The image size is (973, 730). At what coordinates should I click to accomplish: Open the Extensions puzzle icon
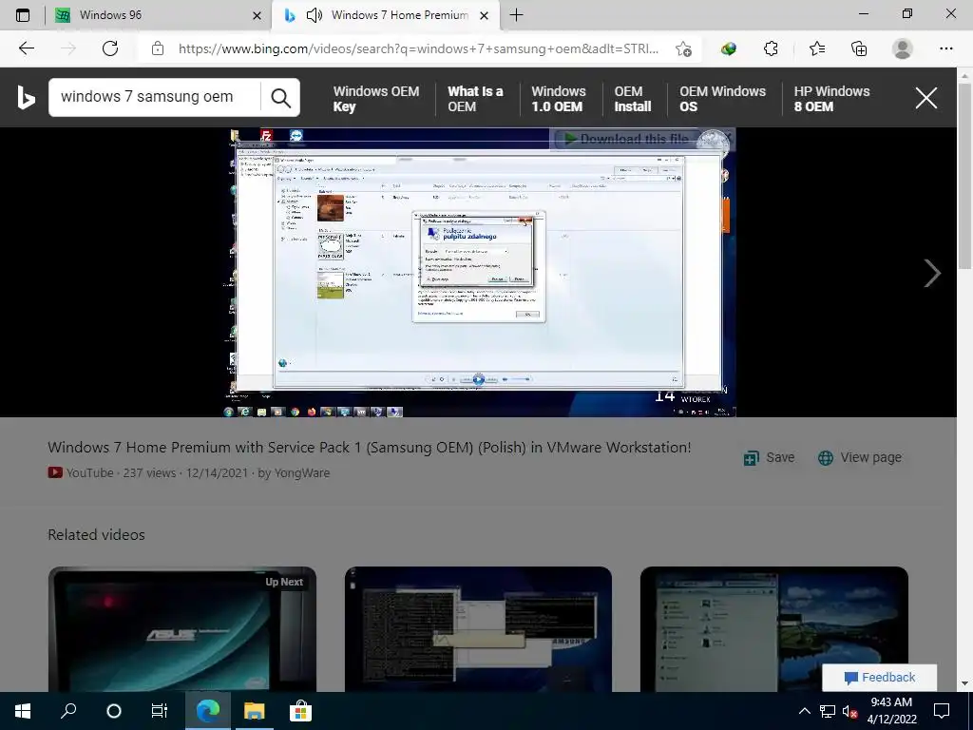pos(771,48)
